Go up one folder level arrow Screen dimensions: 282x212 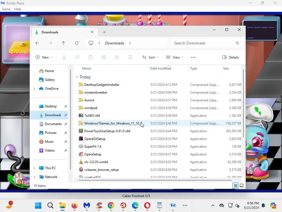pyautogui.click(x=64, y=43)
